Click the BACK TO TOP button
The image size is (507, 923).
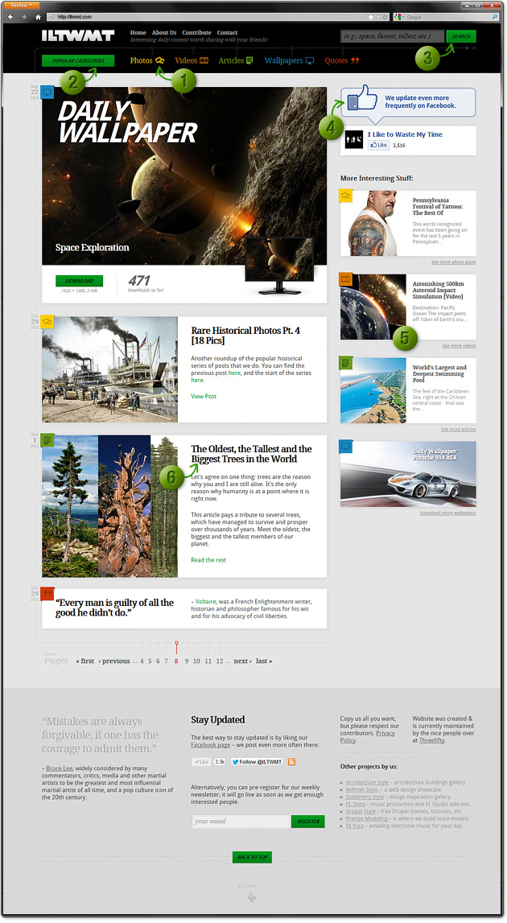point(252,857)
